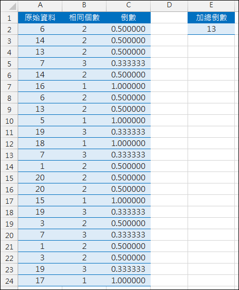Screen dimensions: 239x290
Task: Click cell C7 showing 1.000000
Action: (128, 86)
